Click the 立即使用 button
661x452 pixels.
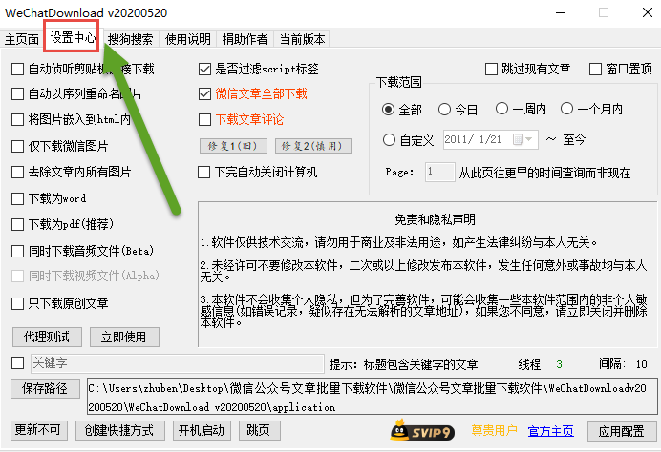tap(124, 337)
